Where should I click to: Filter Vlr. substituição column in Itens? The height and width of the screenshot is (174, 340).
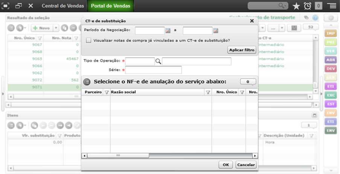click(59, 136)
